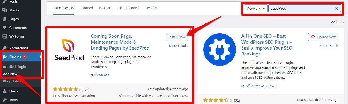Open More Details for SeedProd plugin
This screenshot has width=348, height=104.
pos(178,46)
